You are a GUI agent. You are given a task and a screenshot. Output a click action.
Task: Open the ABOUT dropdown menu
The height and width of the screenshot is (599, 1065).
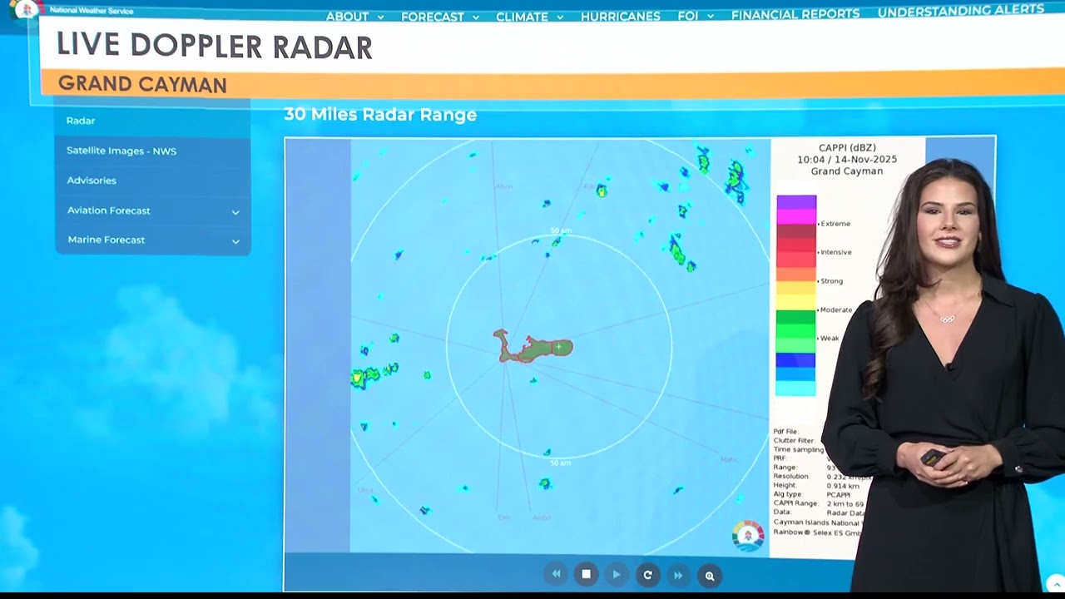(354, 17)
